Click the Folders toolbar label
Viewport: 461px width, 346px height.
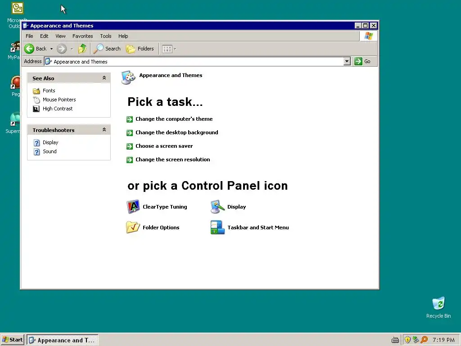(145, 49)
